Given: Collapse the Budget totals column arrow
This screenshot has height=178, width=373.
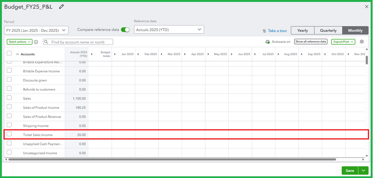Looking at the screenshot, I should click(92, 54).
